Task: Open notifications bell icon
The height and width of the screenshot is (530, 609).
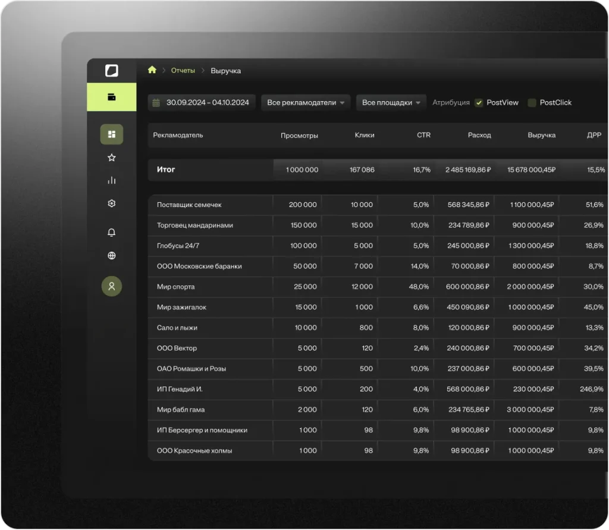Action: [111, 233]
